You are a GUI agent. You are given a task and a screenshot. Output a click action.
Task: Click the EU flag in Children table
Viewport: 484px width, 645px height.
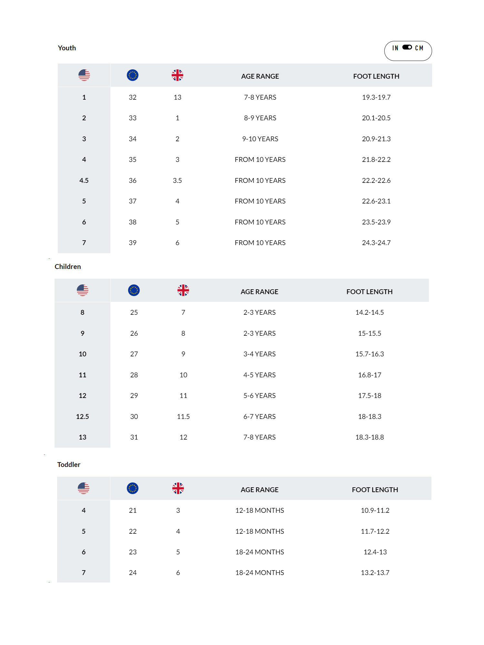(x=134, y=290)
